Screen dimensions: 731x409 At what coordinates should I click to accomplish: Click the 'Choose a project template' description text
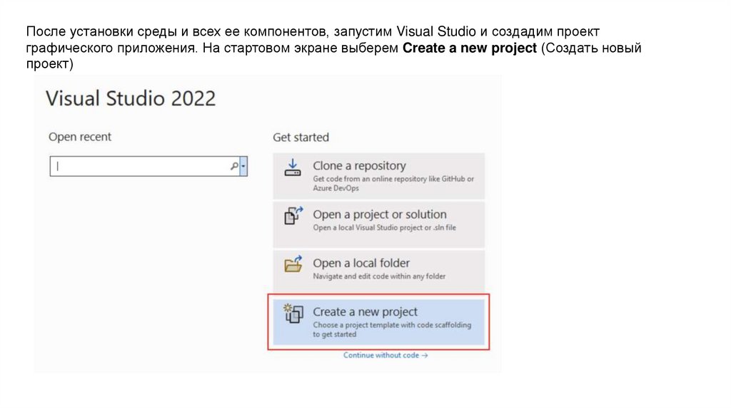[392, 329]
